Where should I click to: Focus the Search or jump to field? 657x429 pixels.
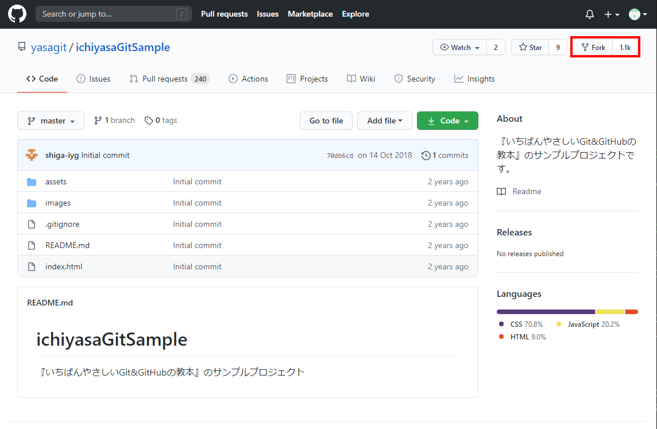pyautogui.click(x=114, y=14)
